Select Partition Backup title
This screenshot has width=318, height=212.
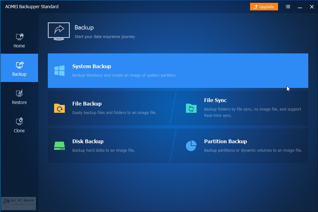tap(226, 141)
